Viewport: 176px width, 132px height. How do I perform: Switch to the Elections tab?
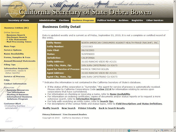click(64, 20)
